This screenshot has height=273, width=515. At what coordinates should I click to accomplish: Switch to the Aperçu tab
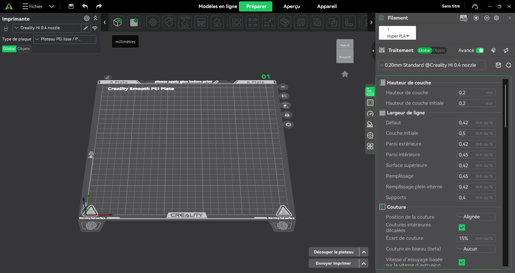coord(291,6)
